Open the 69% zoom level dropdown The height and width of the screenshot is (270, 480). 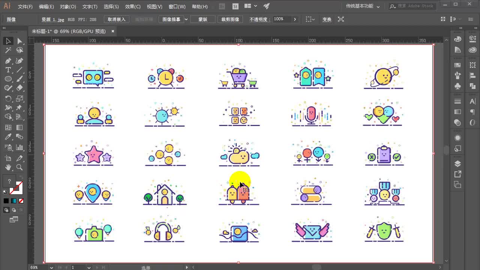tap(51, 267)
